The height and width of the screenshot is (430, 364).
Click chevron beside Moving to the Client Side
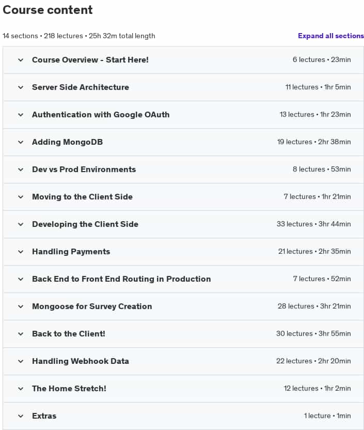click(21, 197)
